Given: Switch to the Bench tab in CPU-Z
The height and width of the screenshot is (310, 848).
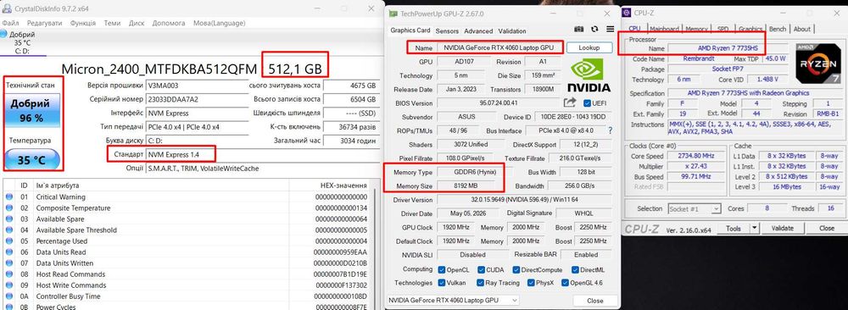Looking at the screenshot, I should (x=777, y=29).
